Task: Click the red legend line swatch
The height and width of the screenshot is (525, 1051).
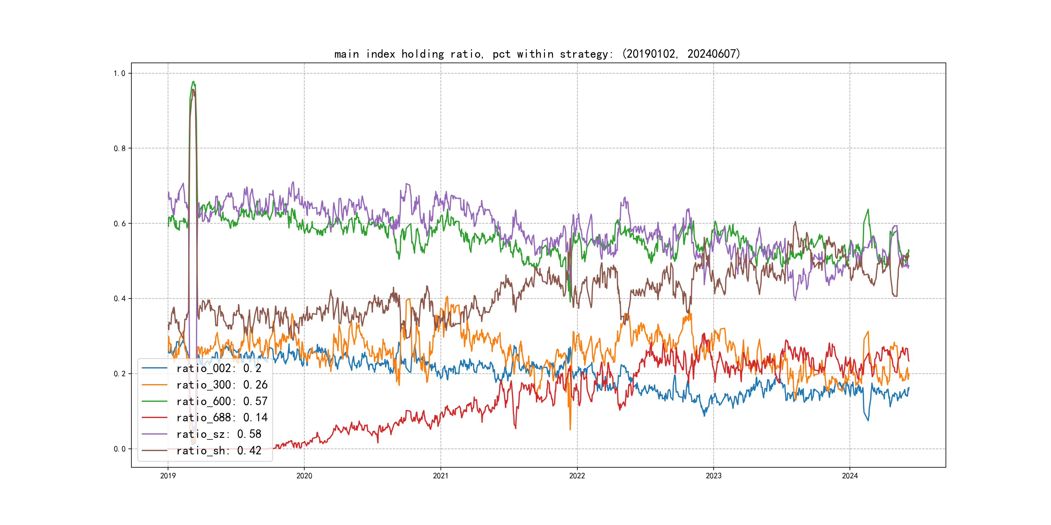Action: (x=155, y=417)
